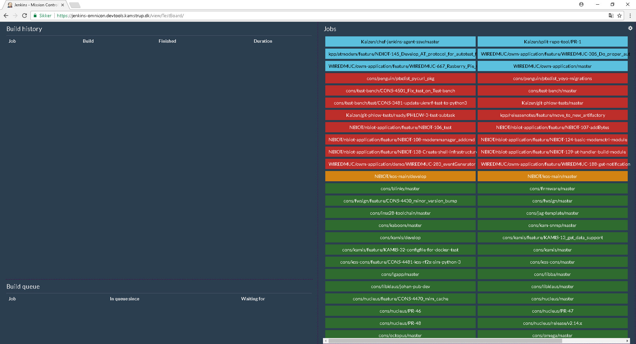Open cons/test-bench/master failed job
The width and height of the screenshot is (636, 344).
coord(552,91)
